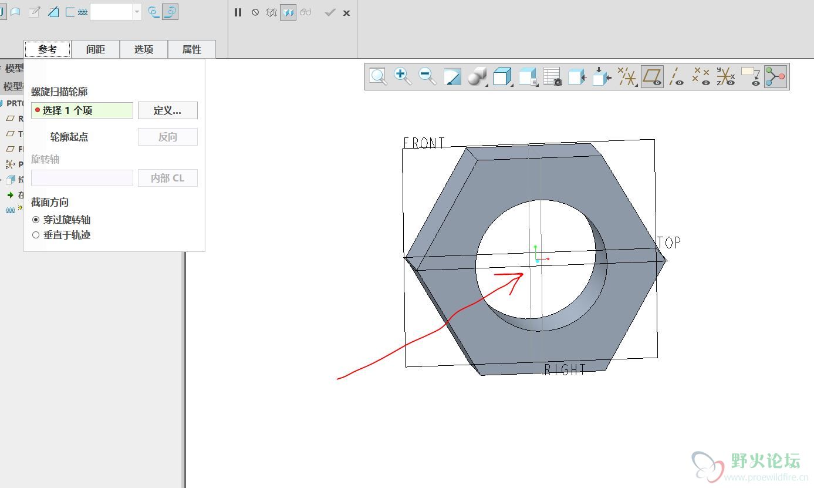Click the FRONT datum plane label
The image size is (814, 488).
pyautogui.click(x=424, y=143)
